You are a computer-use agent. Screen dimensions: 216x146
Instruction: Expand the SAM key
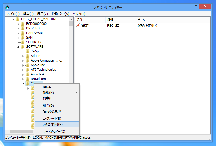pos(18,38)
